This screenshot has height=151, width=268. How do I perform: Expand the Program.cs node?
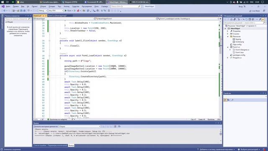point(227,58)
